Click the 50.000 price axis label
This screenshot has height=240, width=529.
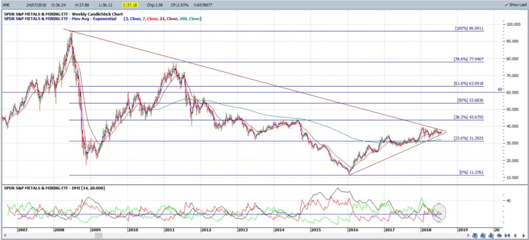(x=513, y=109)
